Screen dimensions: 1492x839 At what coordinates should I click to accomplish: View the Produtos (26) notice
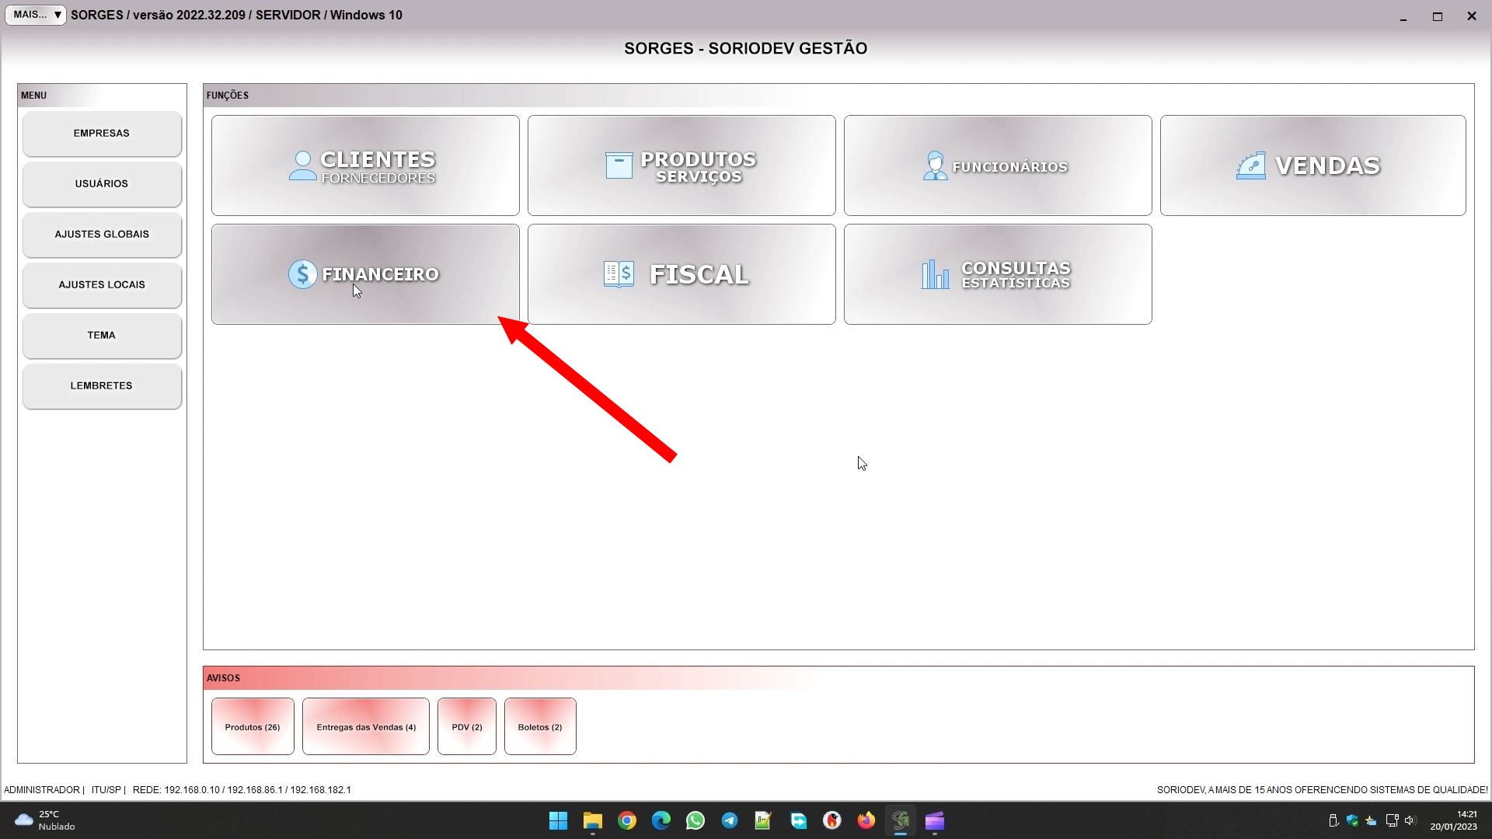[x=253, y=727]
